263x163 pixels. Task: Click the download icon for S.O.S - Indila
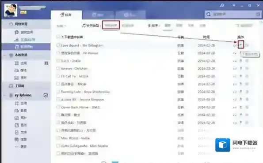pos(241,61)
